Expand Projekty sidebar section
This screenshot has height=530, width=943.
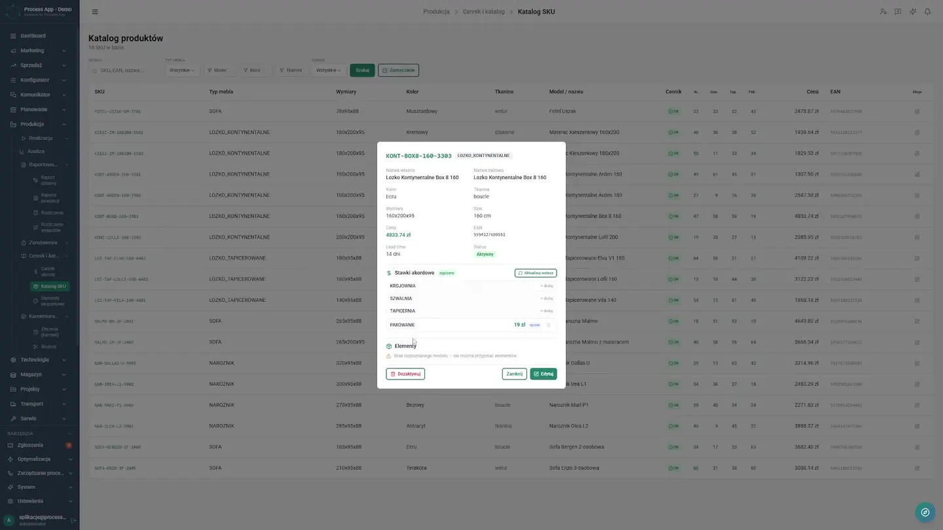click(39, 389)
